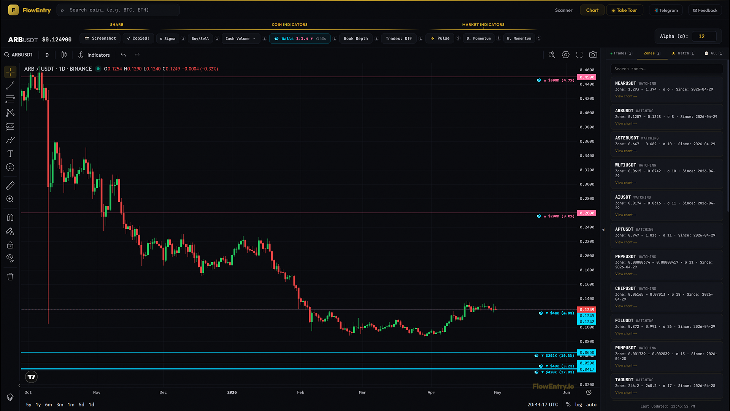The height and width of the screenshot is (411, 730).
Task: Select the zoom in tool
Action: pos(10,199)
